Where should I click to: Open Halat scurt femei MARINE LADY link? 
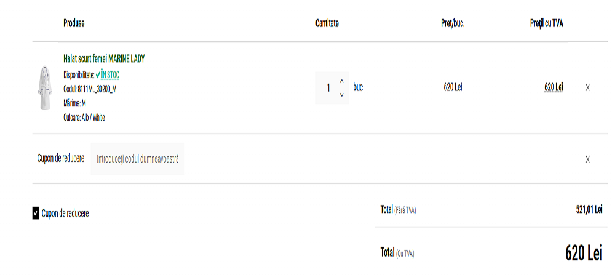[104, 58]
